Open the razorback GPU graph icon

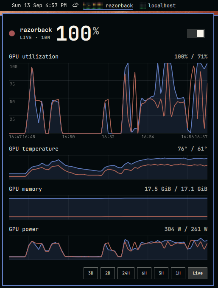pyautogui.click(x=93, y=5)
